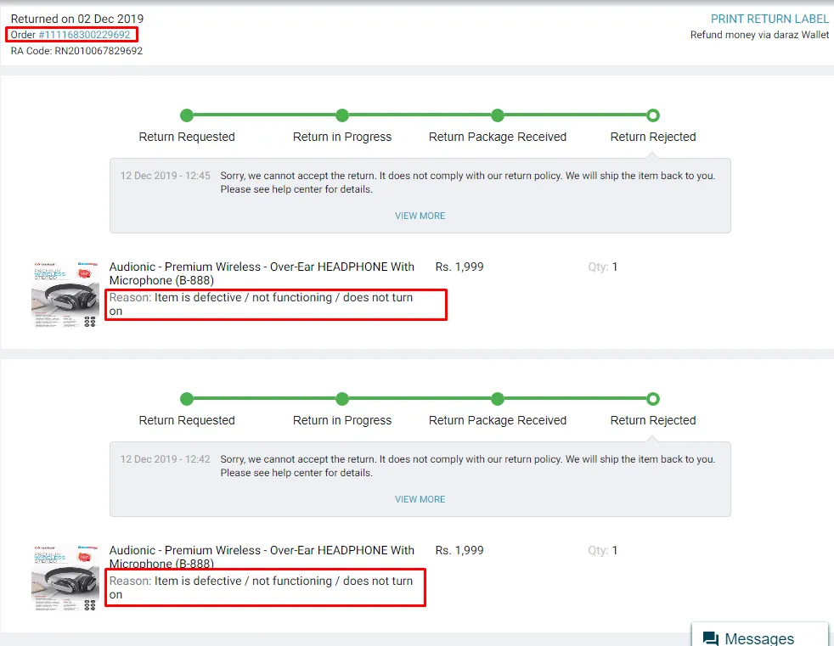Select second Return in Progress step dot
This screenshot has height=646, width=834.
342,399
